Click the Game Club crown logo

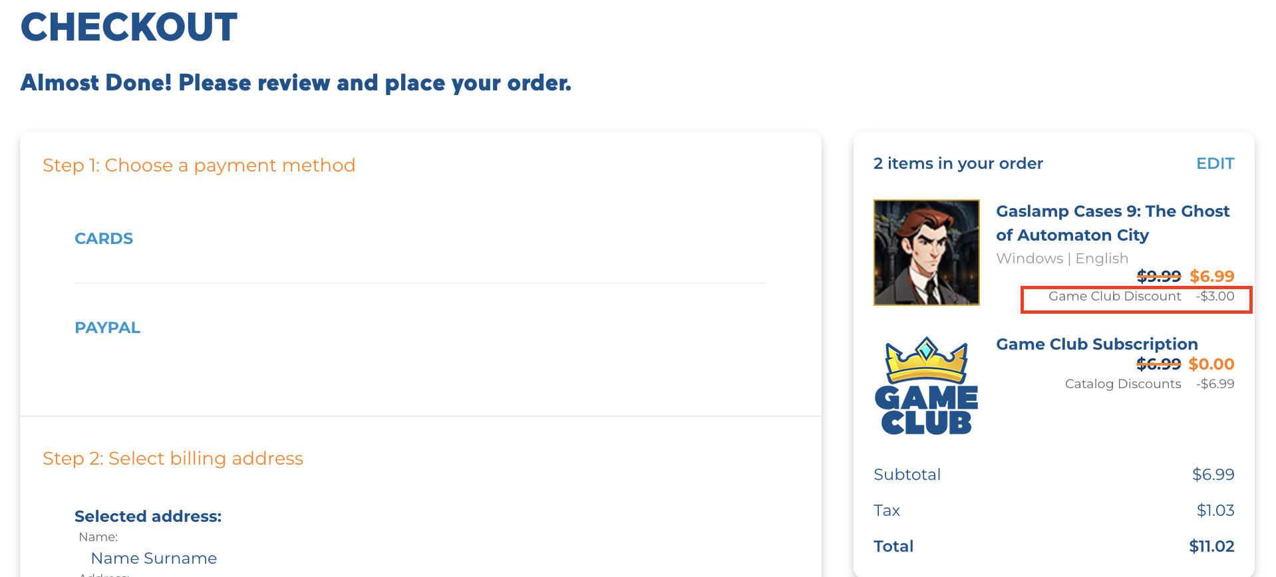tap(926, 386)
